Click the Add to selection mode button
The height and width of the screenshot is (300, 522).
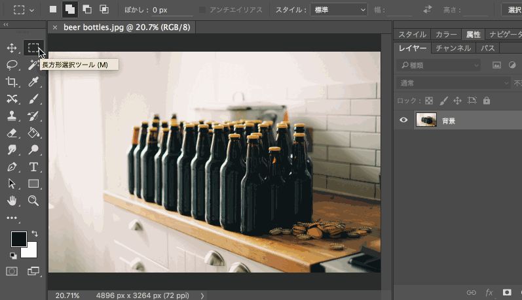(69, 10)
